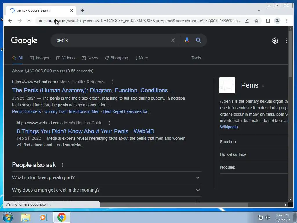Follow 'Urinary Tract Infections in Men' sitelink
This screenshot has width=297, height=223.
click(72, 111)
